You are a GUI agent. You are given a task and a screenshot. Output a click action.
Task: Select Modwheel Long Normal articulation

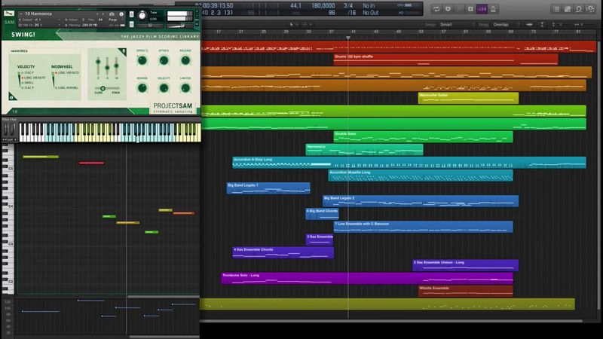[67, 87]
